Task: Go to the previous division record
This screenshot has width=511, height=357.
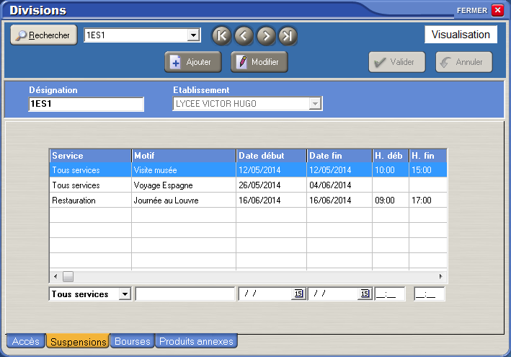Action: point(244,35)
